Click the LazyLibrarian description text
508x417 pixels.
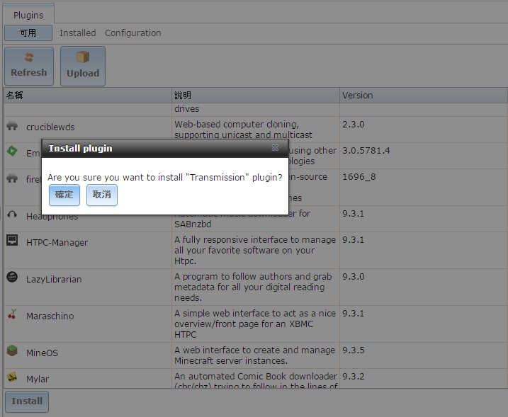click(253, 287)
